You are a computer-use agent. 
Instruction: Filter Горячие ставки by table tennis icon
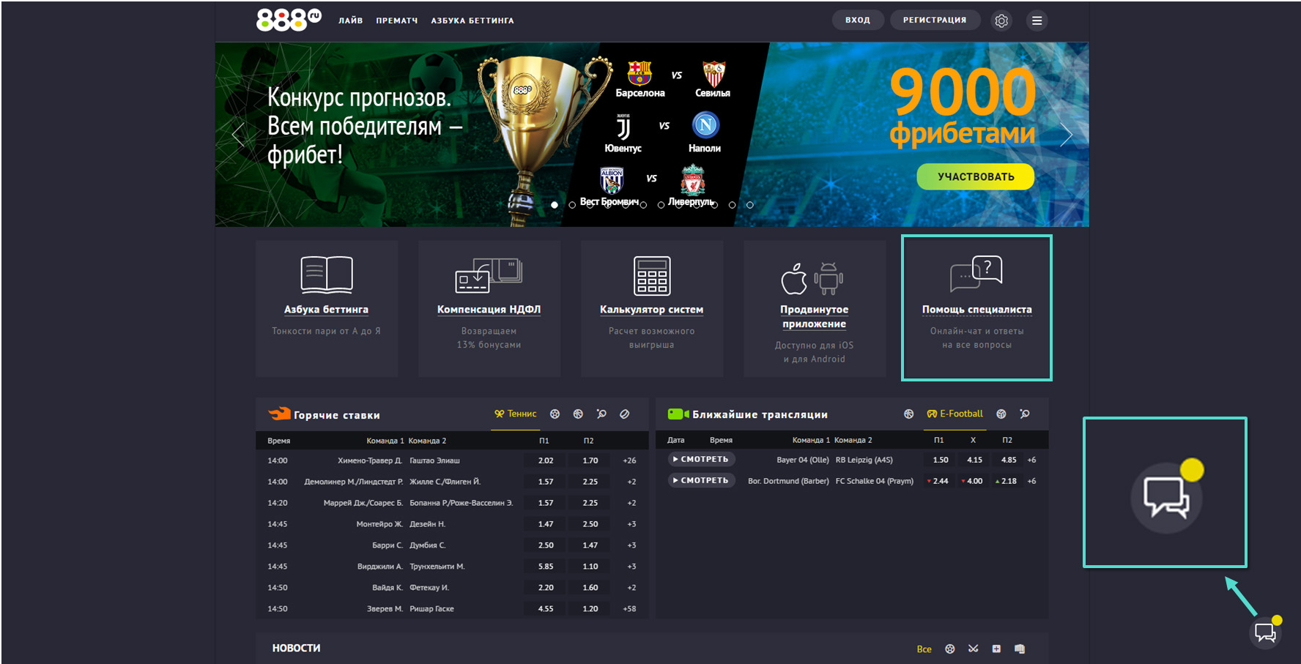point(601,414)
